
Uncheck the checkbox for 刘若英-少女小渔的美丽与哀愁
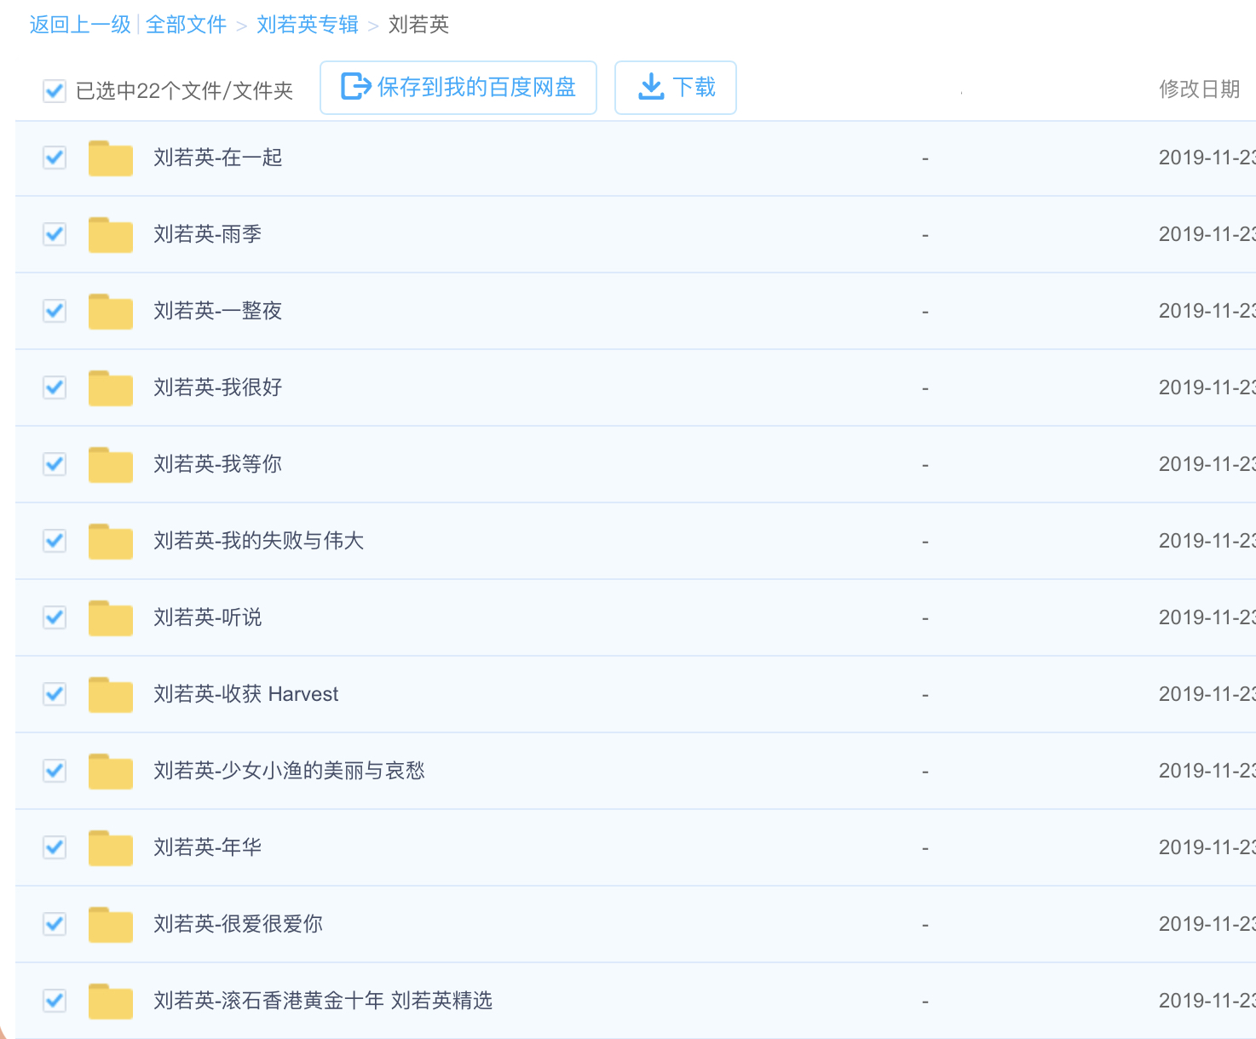point(55,771)
